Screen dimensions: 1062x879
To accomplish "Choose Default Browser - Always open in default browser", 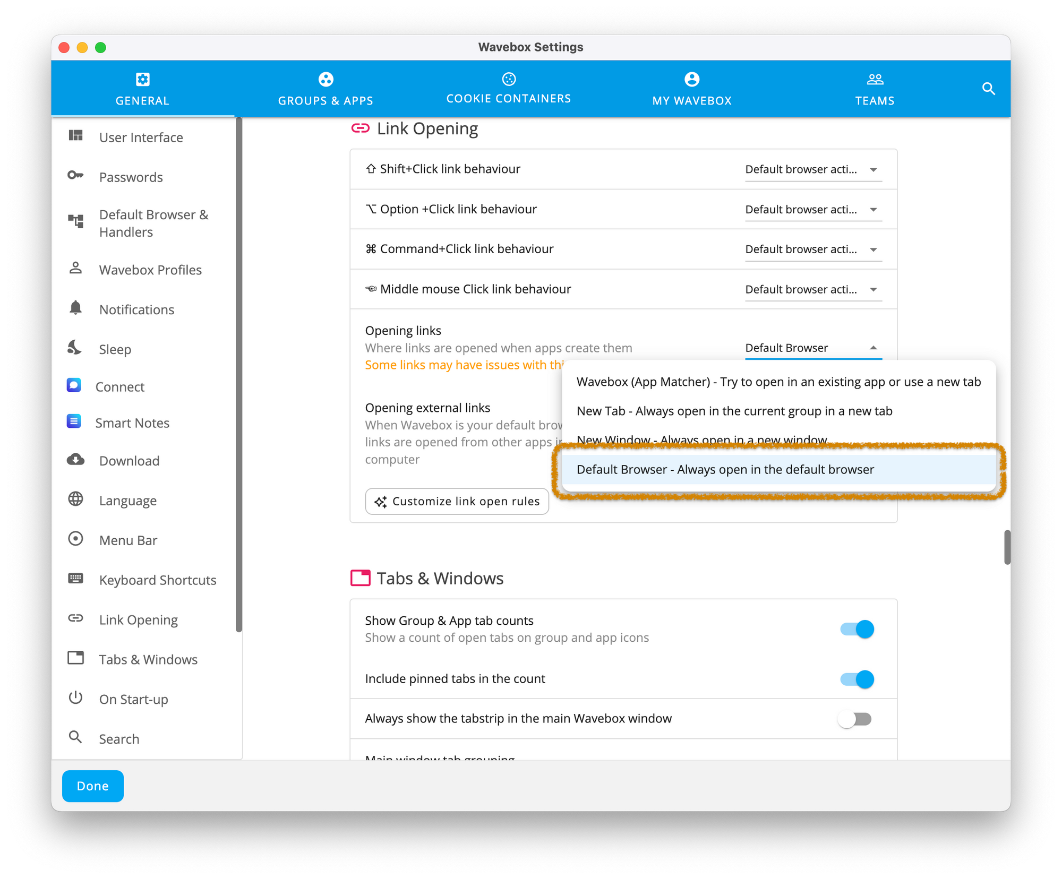I will tap(778, 469).
